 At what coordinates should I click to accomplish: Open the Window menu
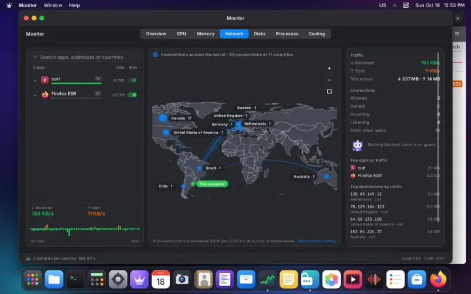point(53,5)
